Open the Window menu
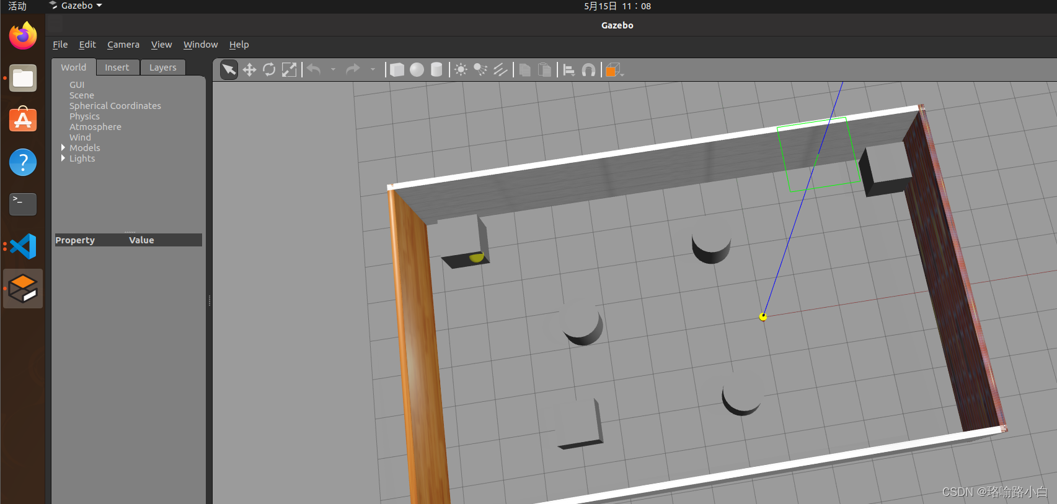Screen dimensions: 1057x504 click(x=200, y=45)
